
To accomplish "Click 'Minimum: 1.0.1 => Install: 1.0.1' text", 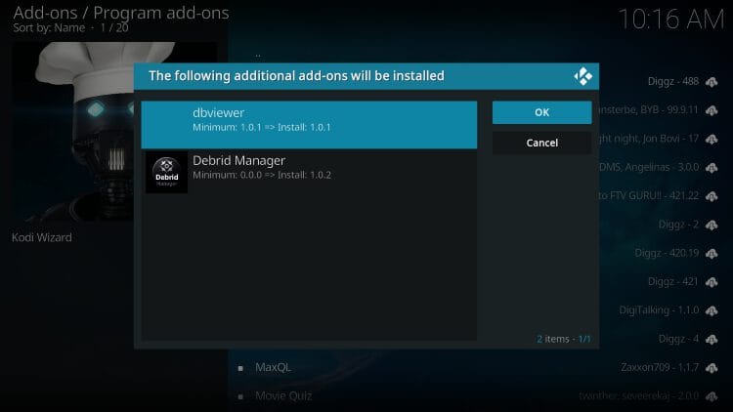I will point(262,127).
